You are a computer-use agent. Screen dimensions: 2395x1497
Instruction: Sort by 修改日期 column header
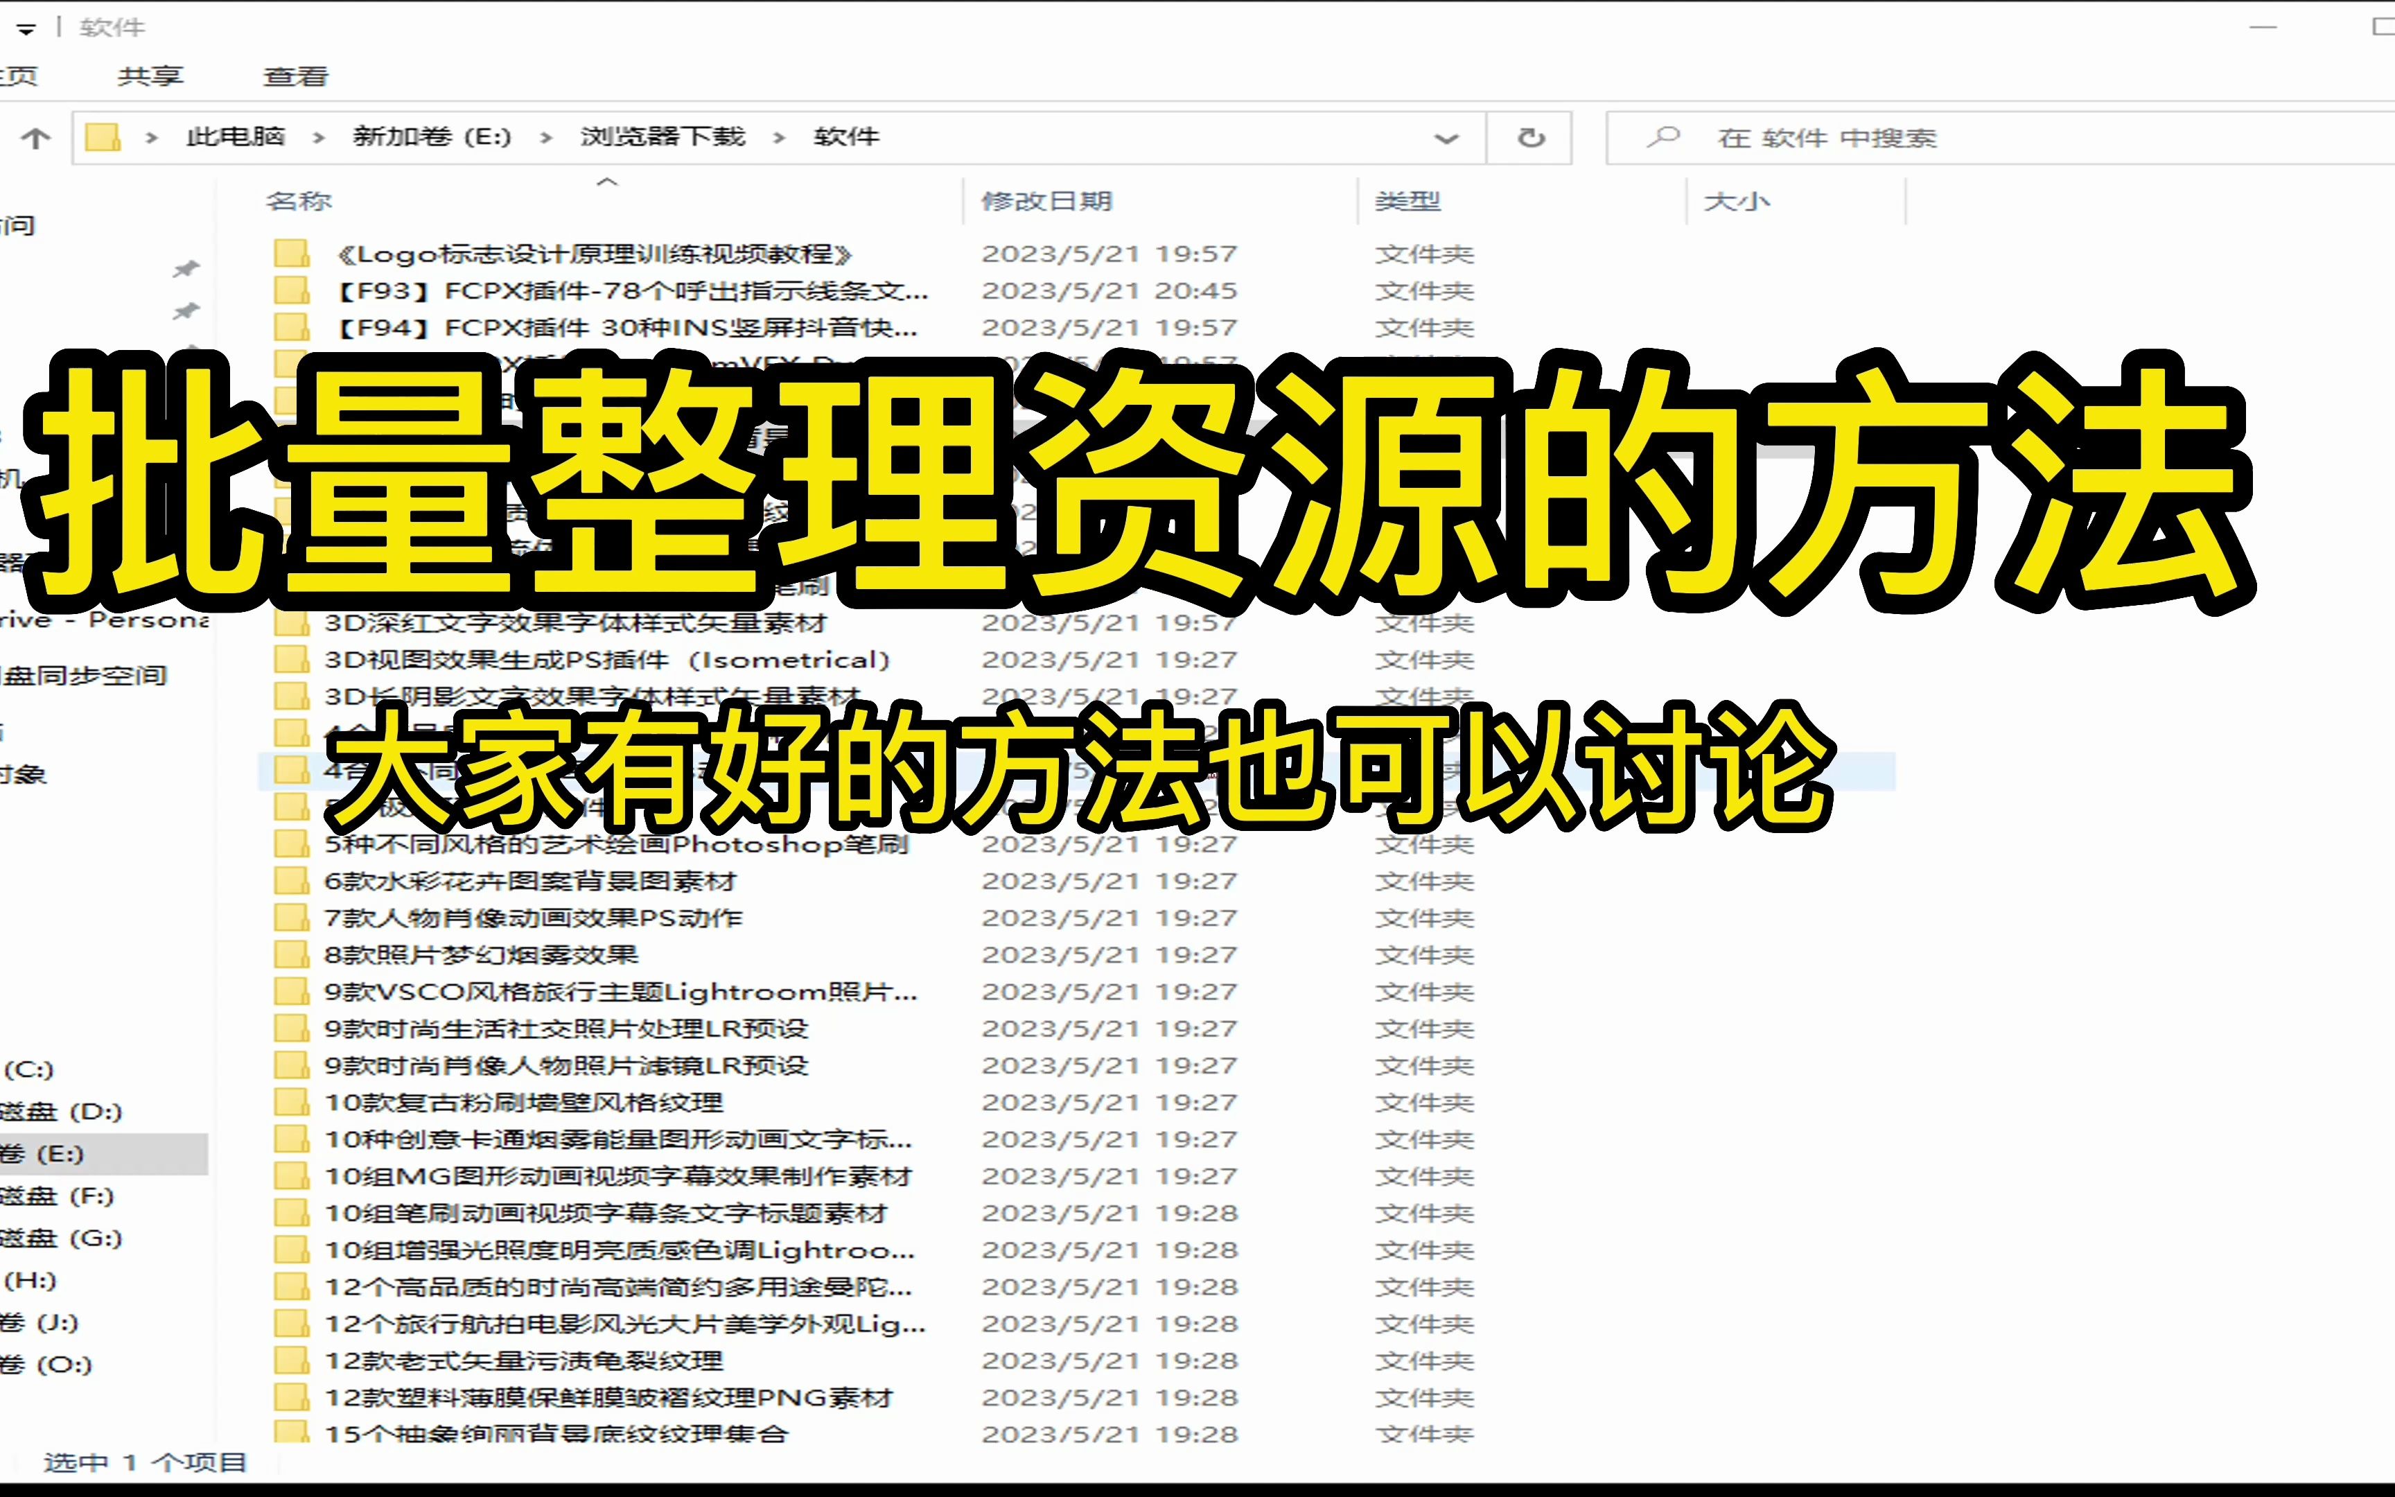click(x=1047, y=201)
